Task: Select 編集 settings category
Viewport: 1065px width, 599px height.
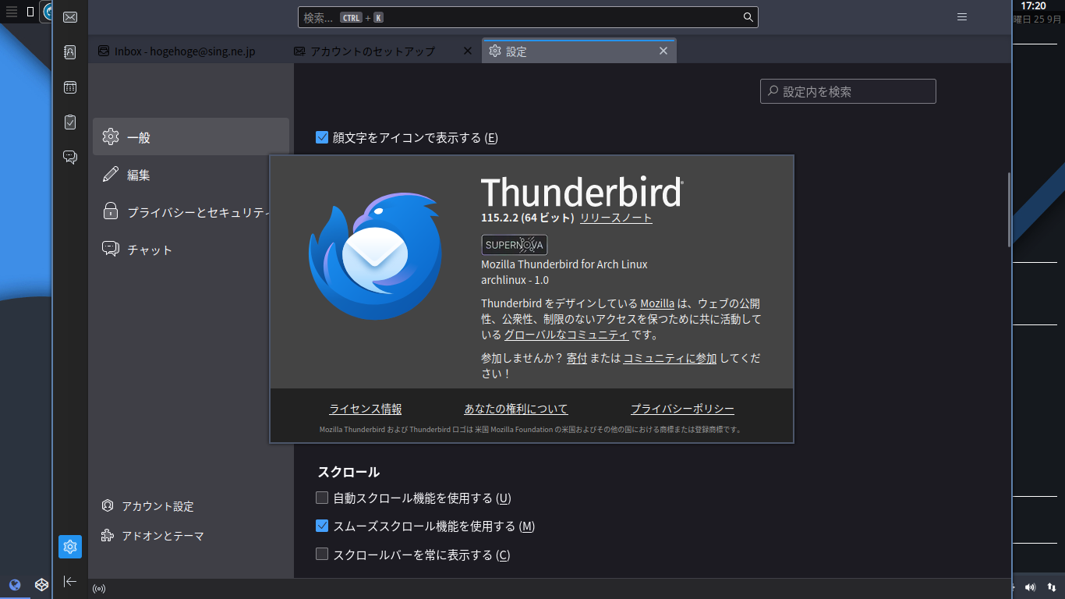Action: click(191, 175)
